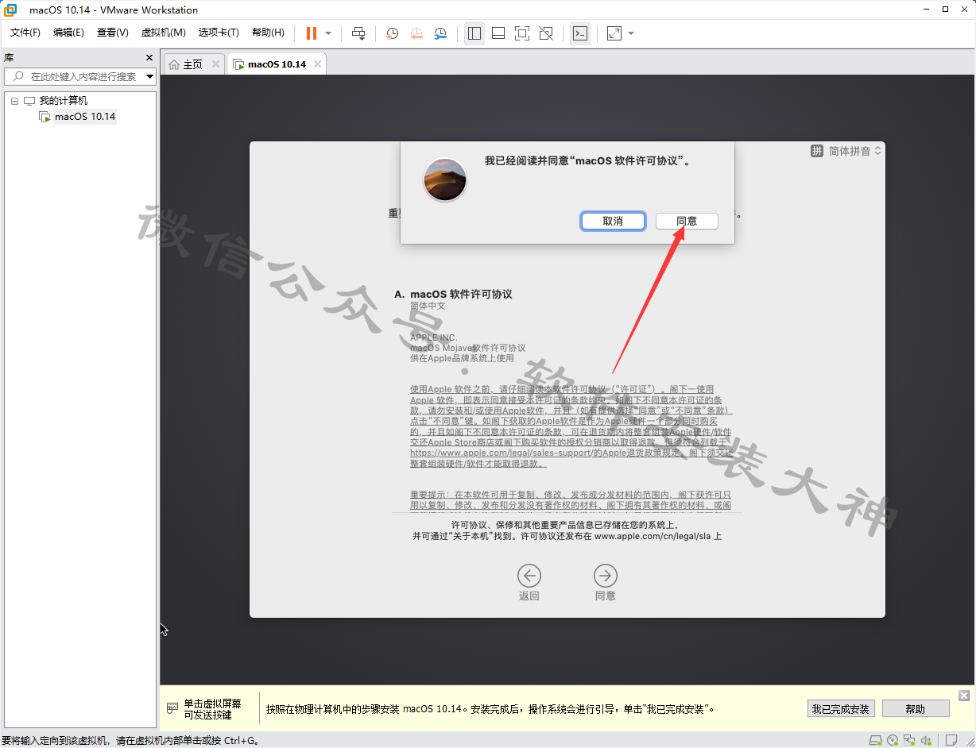Viewport: 976px width, 748px height.
Task: Select 我的计算机 in the library tree
Action: [63, 101]
